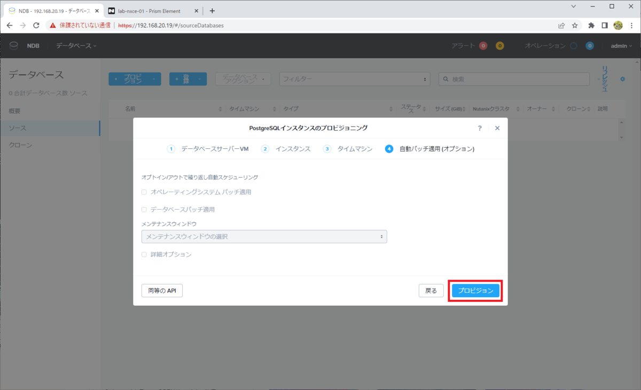
Task: Open the tab search chevron
Action: click(x=574, y=6)
